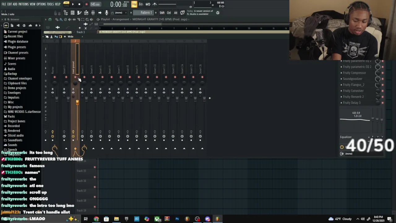Click the browser files tab icon

12,25
